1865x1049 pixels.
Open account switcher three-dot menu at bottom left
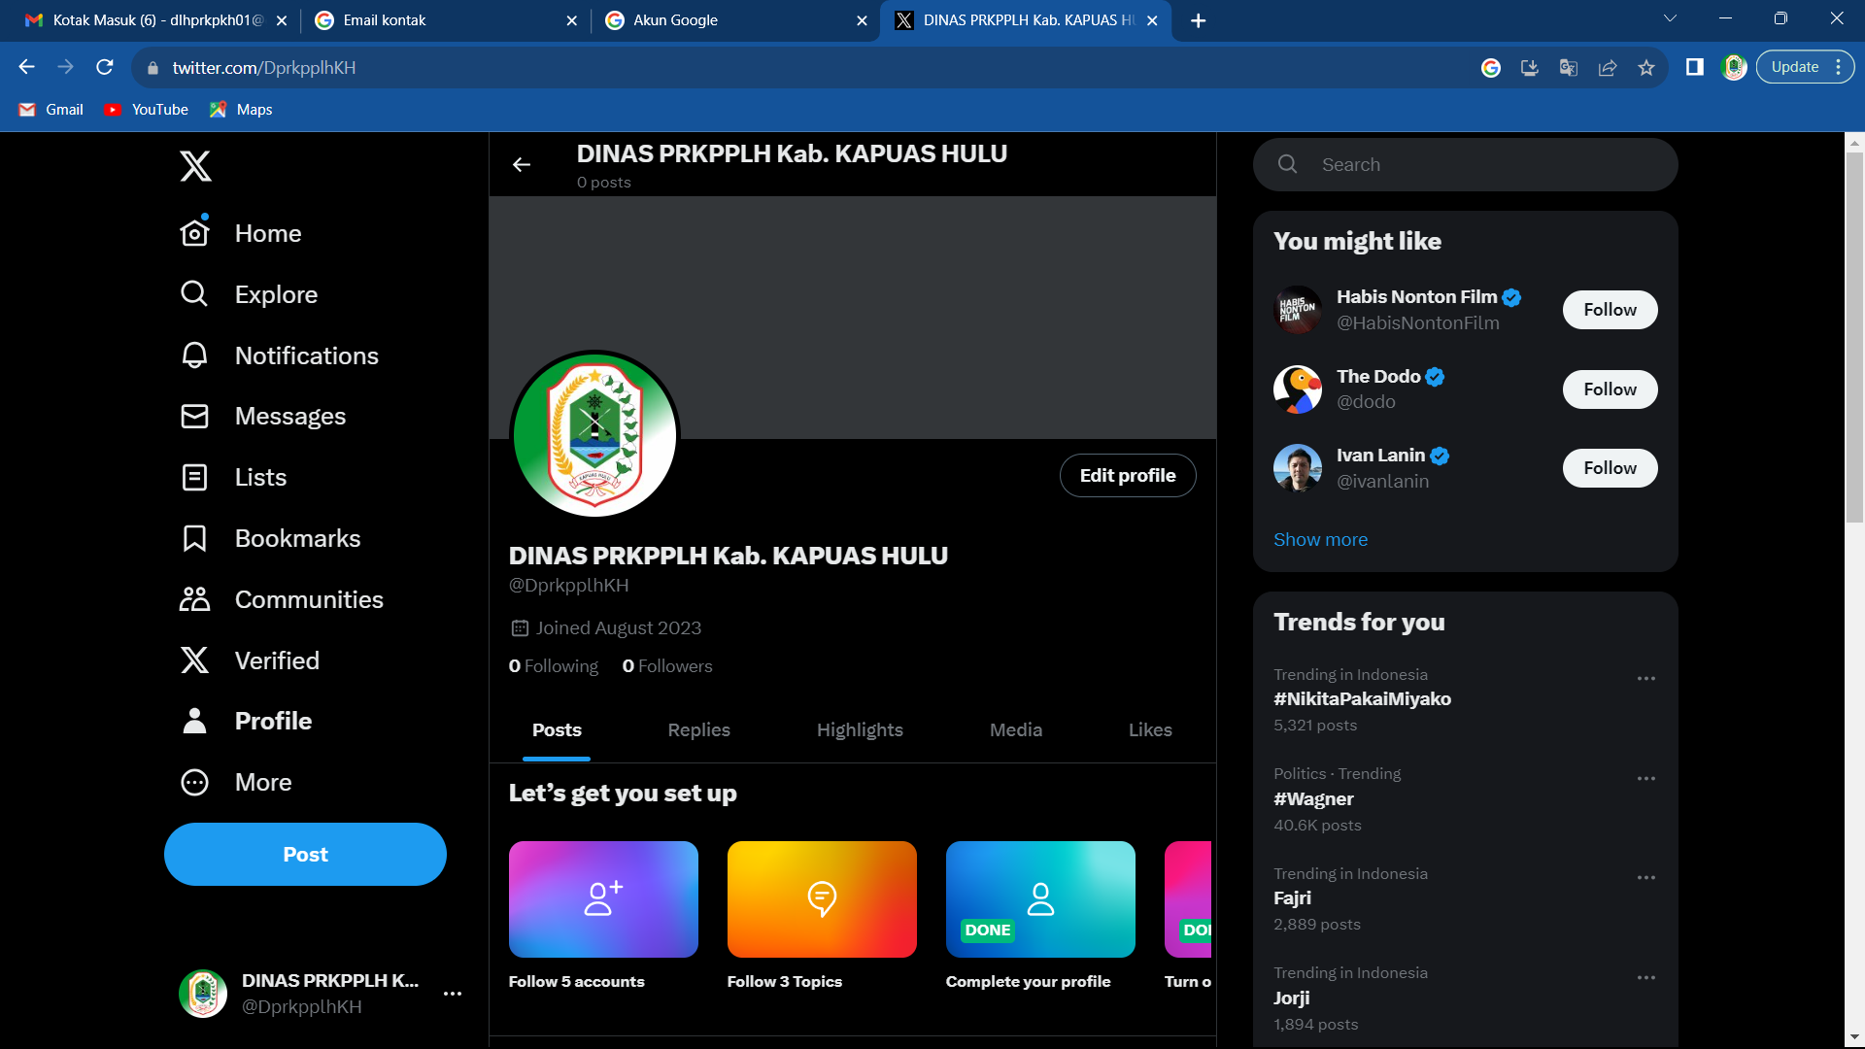[x=453, y=994]
